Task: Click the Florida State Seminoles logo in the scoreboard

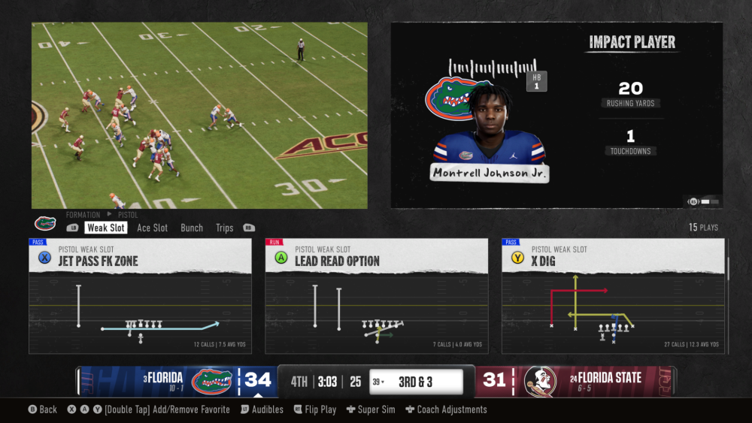Action: 539,381
